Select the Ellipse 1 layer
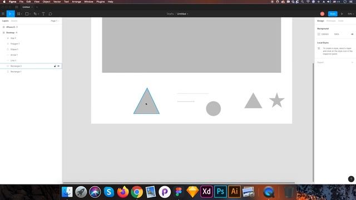 [x=31, y=49]
